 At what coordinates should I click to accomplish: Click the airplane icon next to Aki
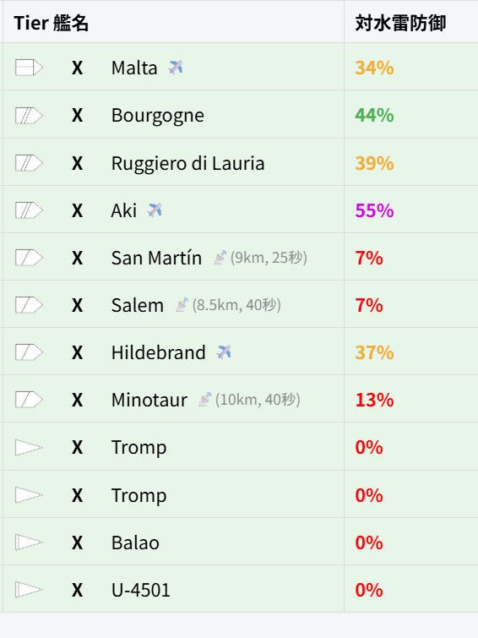pos(155,210)
